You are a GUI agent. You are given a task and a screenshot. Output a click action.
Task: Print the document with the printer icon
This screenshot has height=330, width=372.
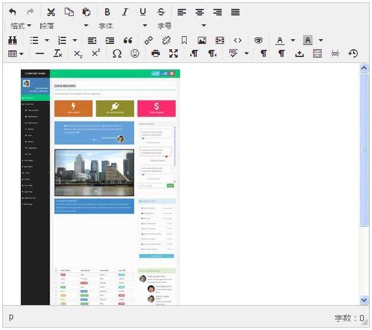(x=156, y=53)
